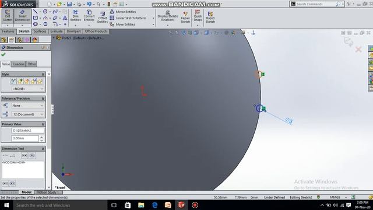This screenshot has width=373, height=210.
Task: Click the Mirror Entities command
Action: (x=123, y=12)
